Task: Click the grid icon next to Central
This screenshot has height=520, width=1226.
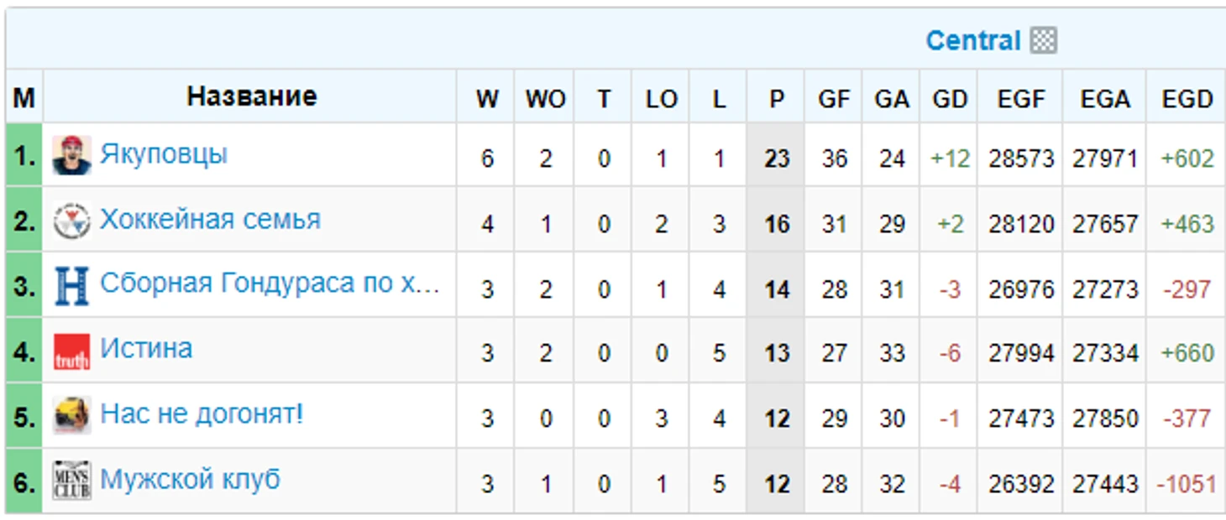Action: point(1043,40)
